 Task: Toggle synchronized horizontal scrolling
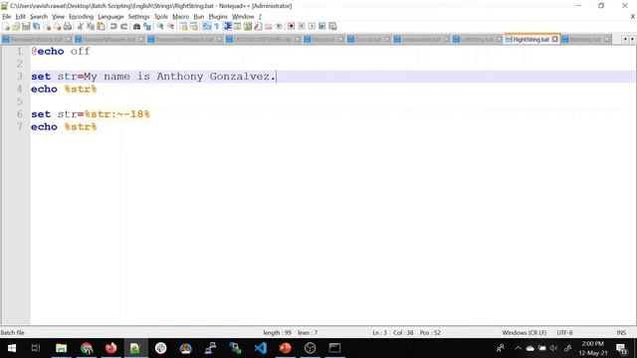click(x=194, y=27)
